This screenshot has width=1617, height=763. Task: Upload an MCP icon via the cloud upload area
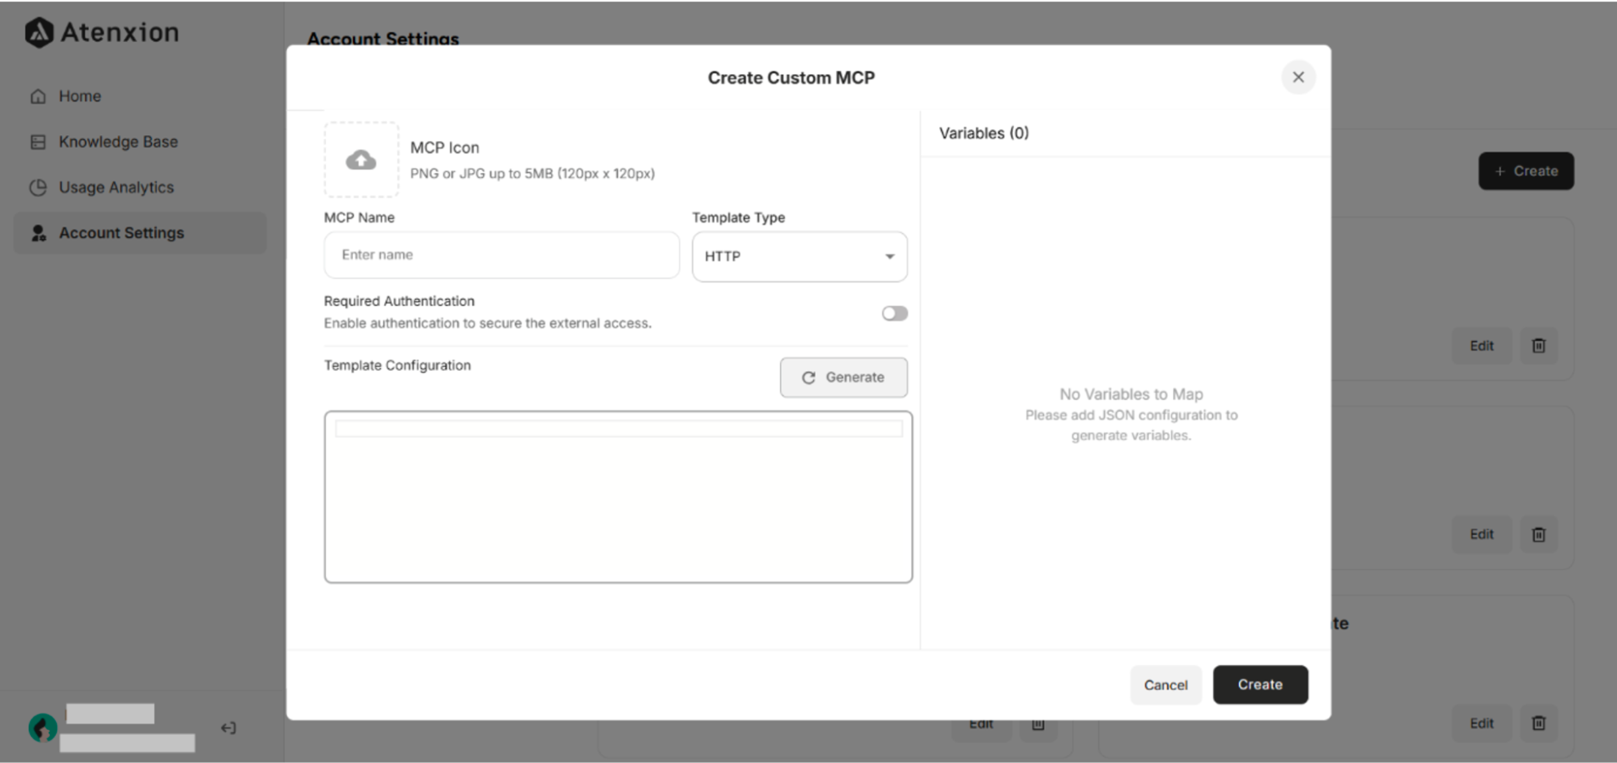tap(362, 160)
